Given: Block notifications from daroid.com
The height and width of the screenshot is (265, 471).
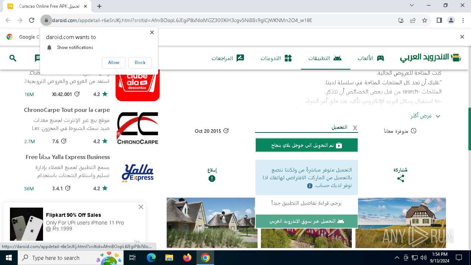Looking at the screenshot, I should coord(140,63).
